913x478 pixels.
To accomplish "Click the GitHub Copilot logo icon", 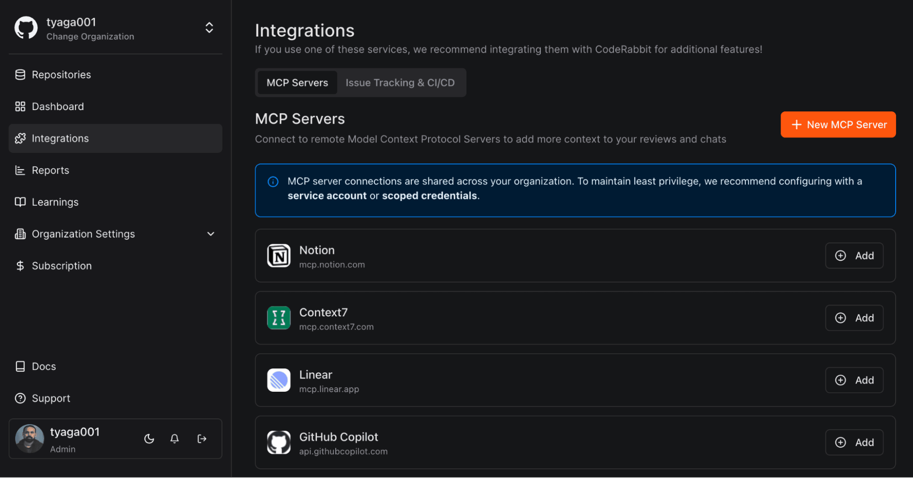I will pyautogui.click(x=279, y=442).
